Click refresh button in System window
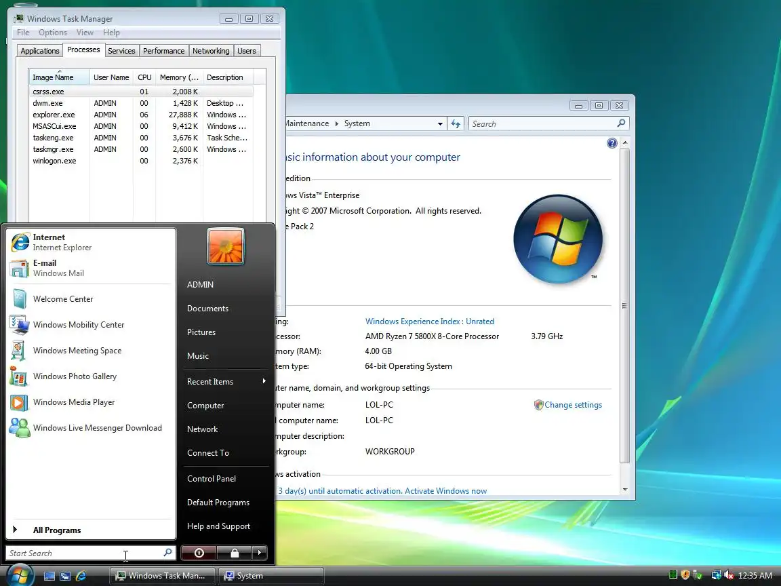Image resolution: width=781 pixels, height=586 pixels. pos(456,123)
